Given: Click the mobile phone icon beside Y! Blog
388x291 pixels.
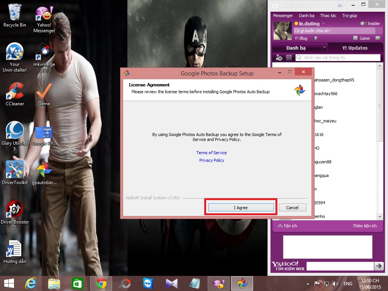Looking at the screenshot, I should (x=316, y=38).
